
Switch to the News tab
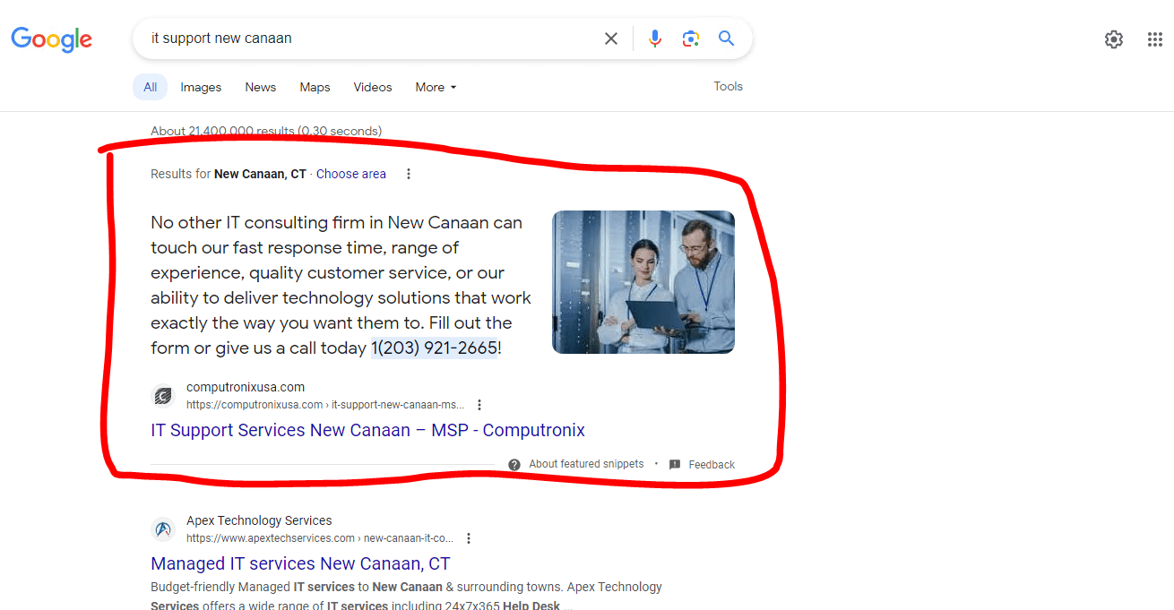coord(261,87)
